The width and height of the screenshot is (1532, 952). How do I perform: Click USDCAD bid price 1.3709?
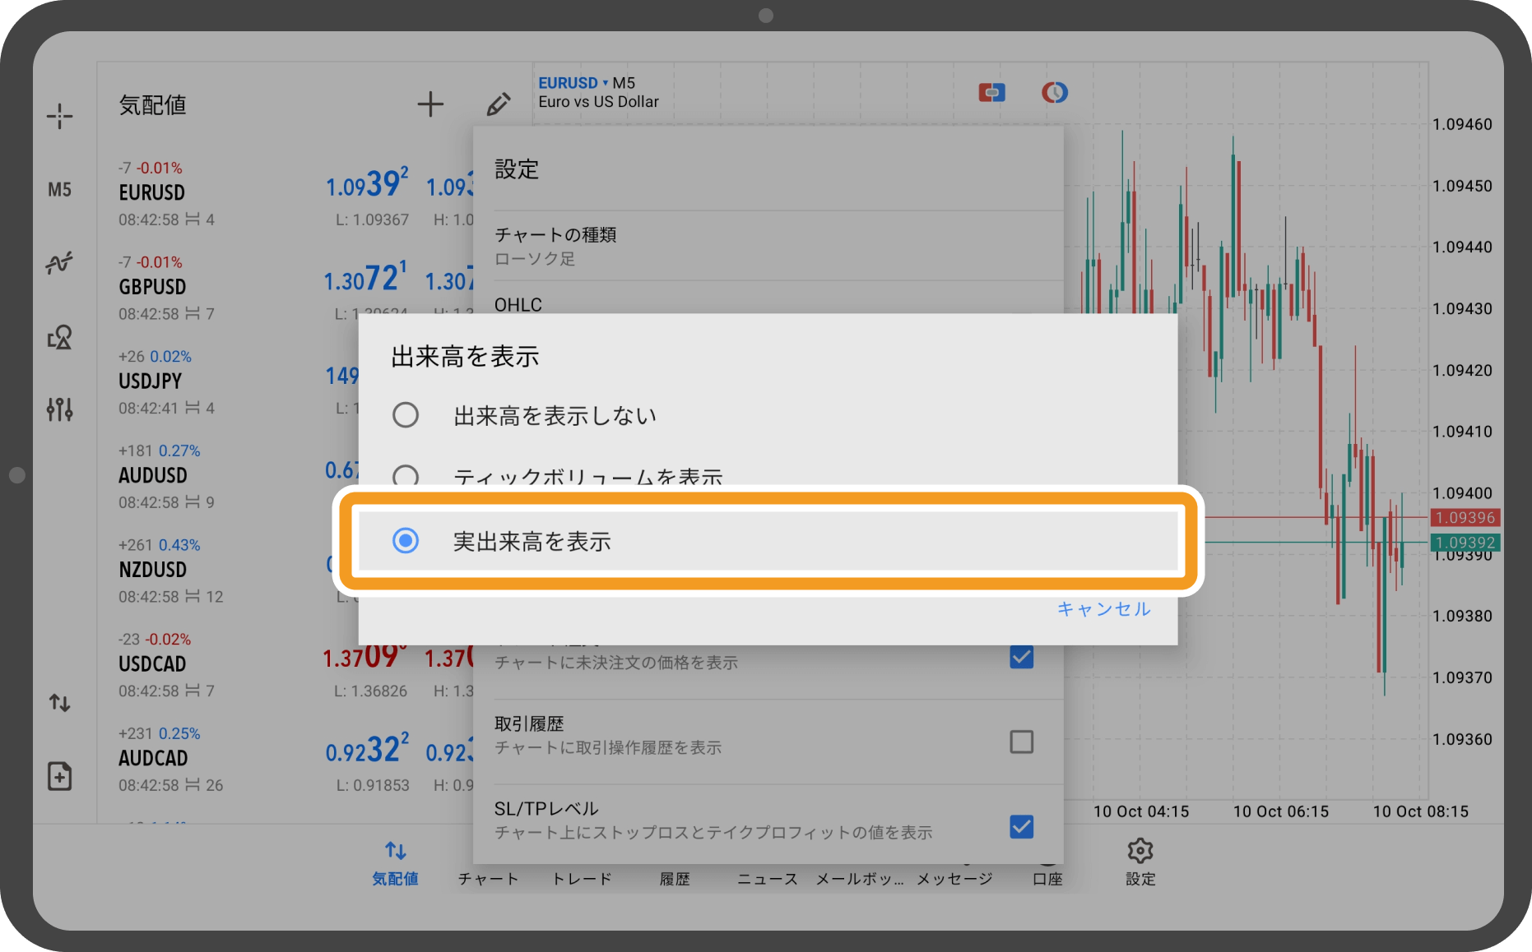click(364, 656)
